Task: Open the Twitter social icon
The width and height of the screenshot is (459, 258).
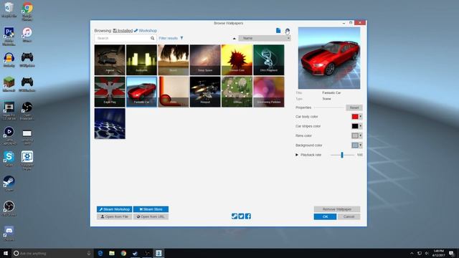Action: (241, 216)
